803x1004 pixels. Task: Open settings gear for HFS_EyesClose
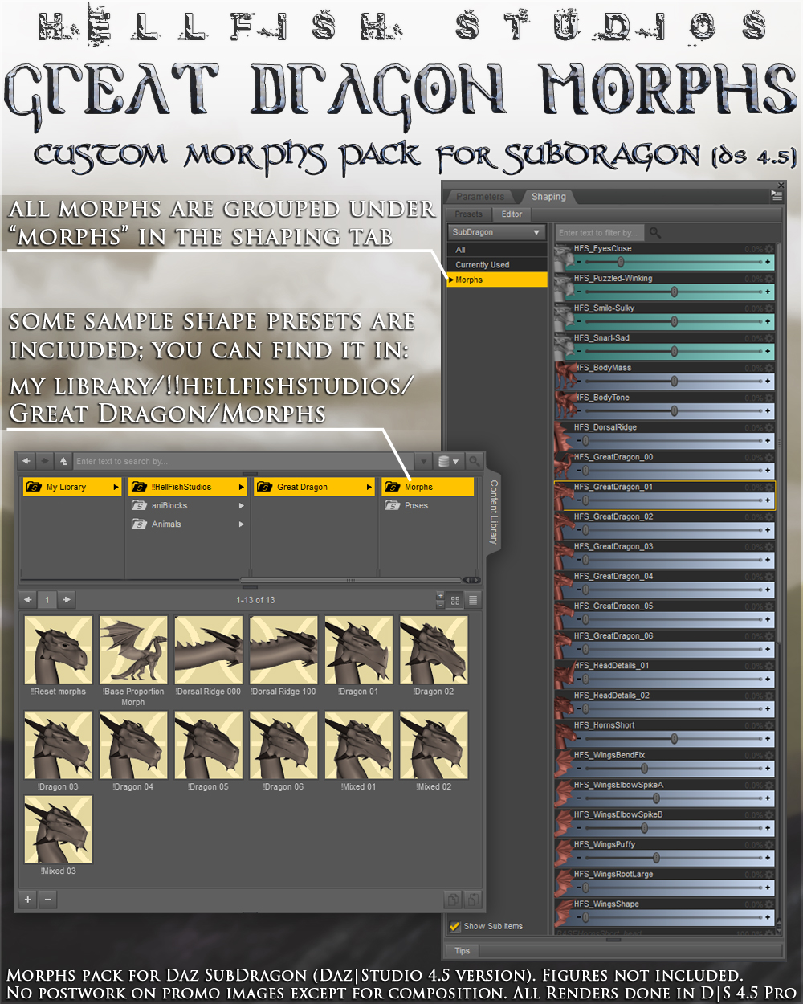(x=769, y=249)
